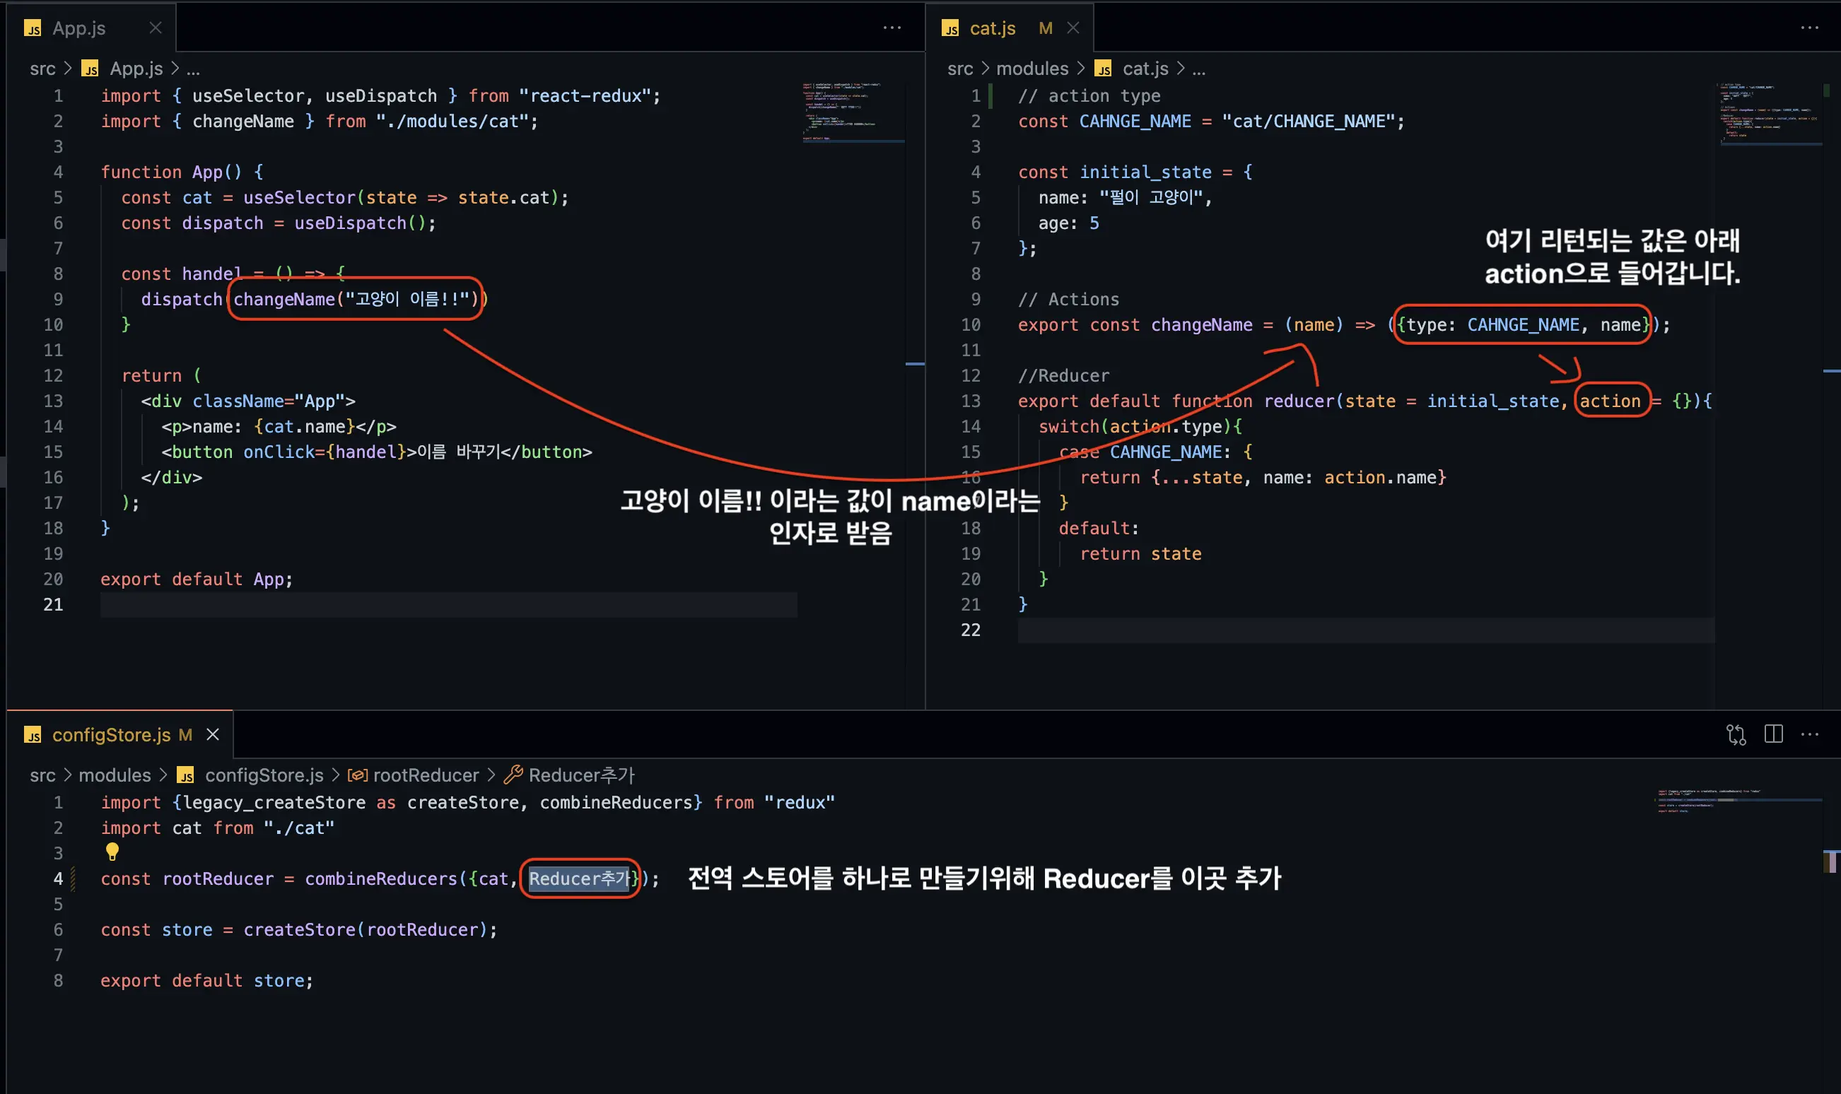Close the App.js tab

[156, 28]
